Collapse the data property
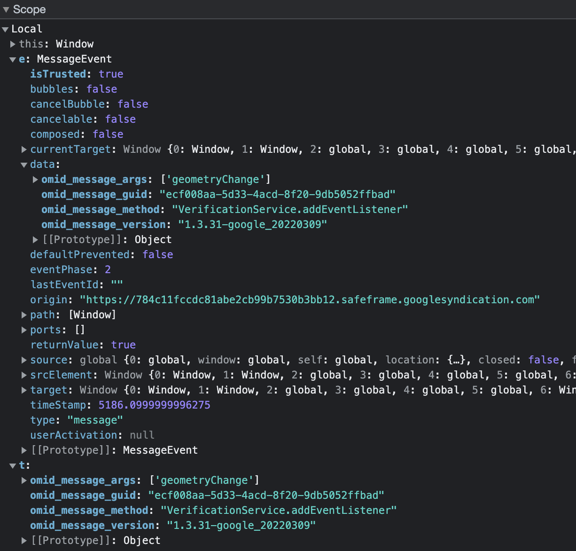Image resolution: width=576 pixels, height=551 pixels. click(x=24, y=164)
